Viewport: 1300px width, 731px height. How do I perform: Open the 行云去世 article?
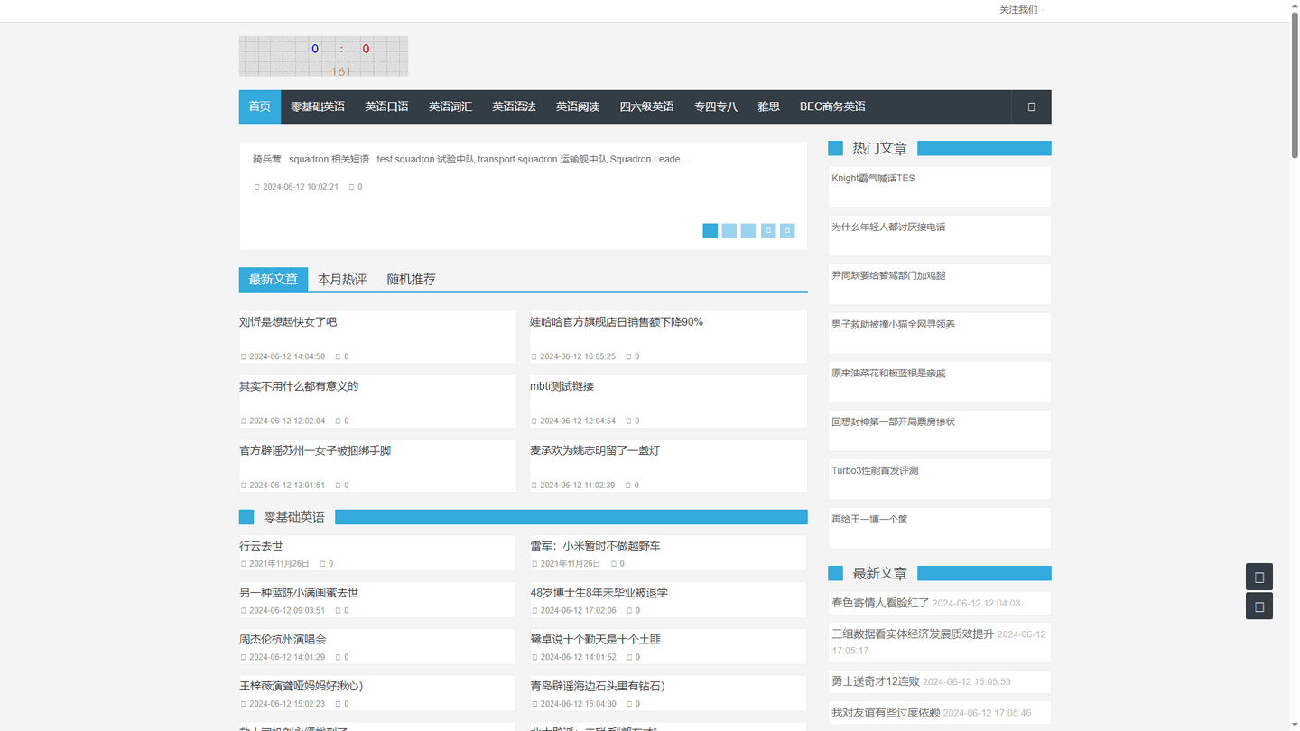[x=261, y=546]
